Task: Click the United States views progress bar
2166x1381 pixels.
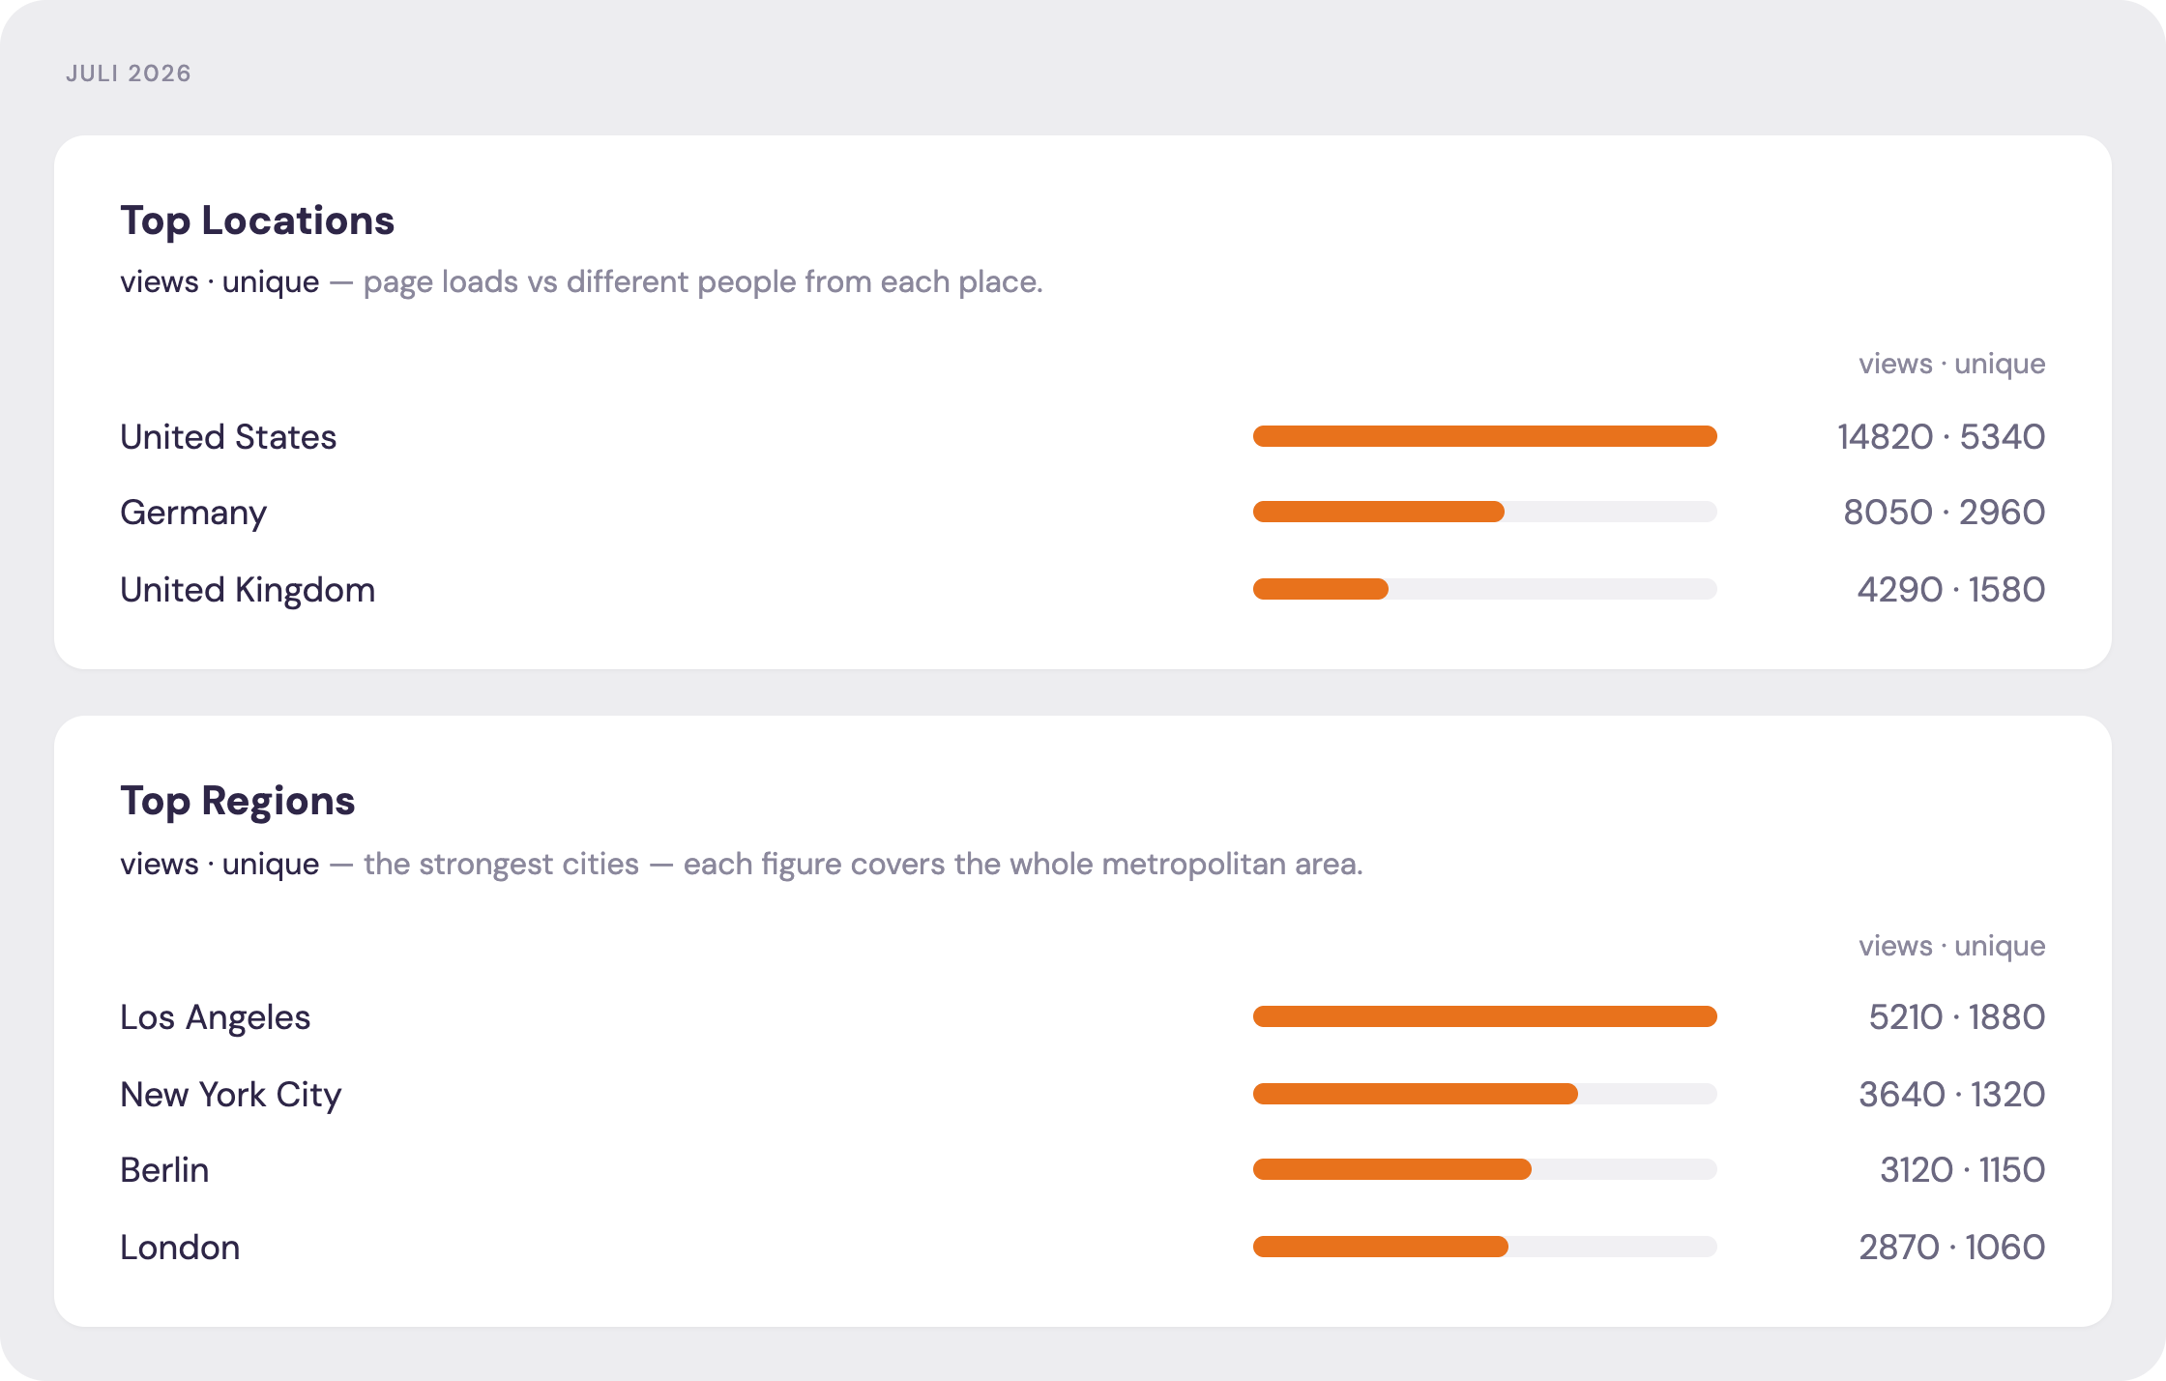Action: 1485,436
